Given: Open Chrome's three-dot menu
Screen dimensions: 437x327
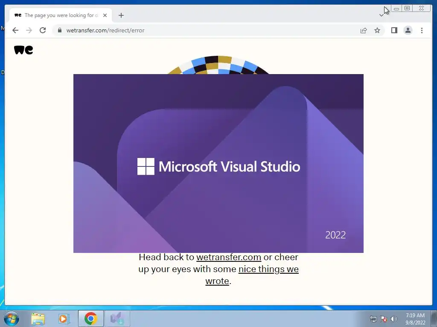Looking at the screenshot, I should pos(422,30).
